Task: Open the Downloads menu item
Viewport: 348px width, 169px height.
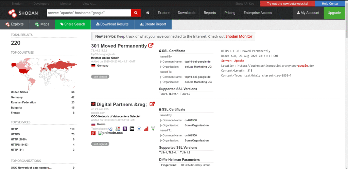Action: click(x=187, y=13)
